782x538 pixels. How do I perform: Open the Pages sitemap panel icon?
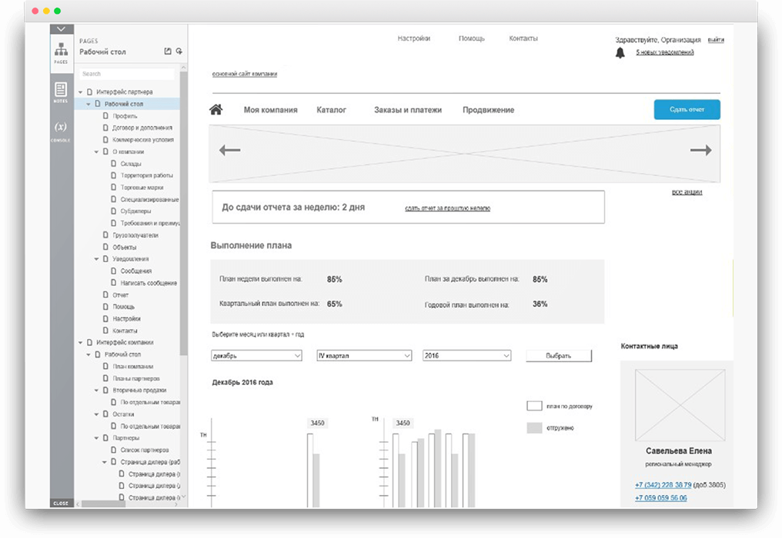tap(61, 51)
